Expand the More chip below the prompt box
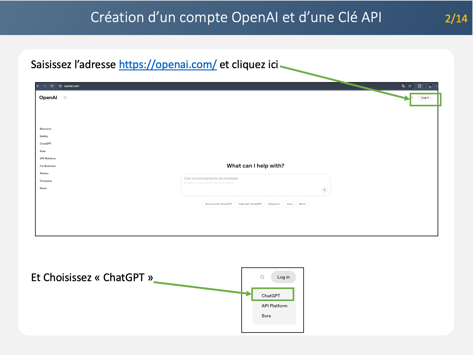The image size is (473, 355). pos(302,204)
